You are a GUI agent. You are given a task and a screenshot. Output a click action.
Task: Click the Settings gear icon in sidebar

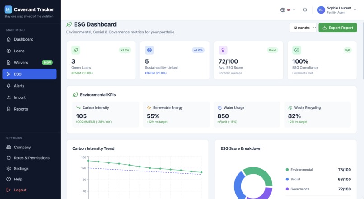point(9,169)
